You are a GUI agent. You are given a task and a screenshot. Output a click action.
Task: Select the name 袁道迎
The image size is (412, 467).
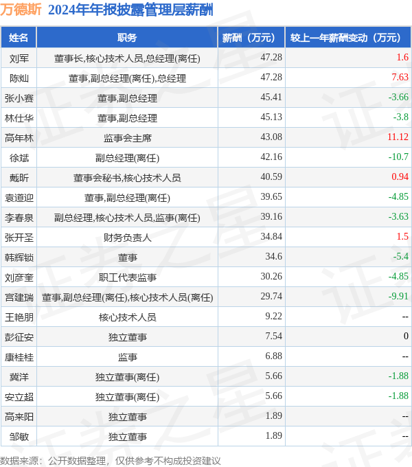[x=19, y=198]
